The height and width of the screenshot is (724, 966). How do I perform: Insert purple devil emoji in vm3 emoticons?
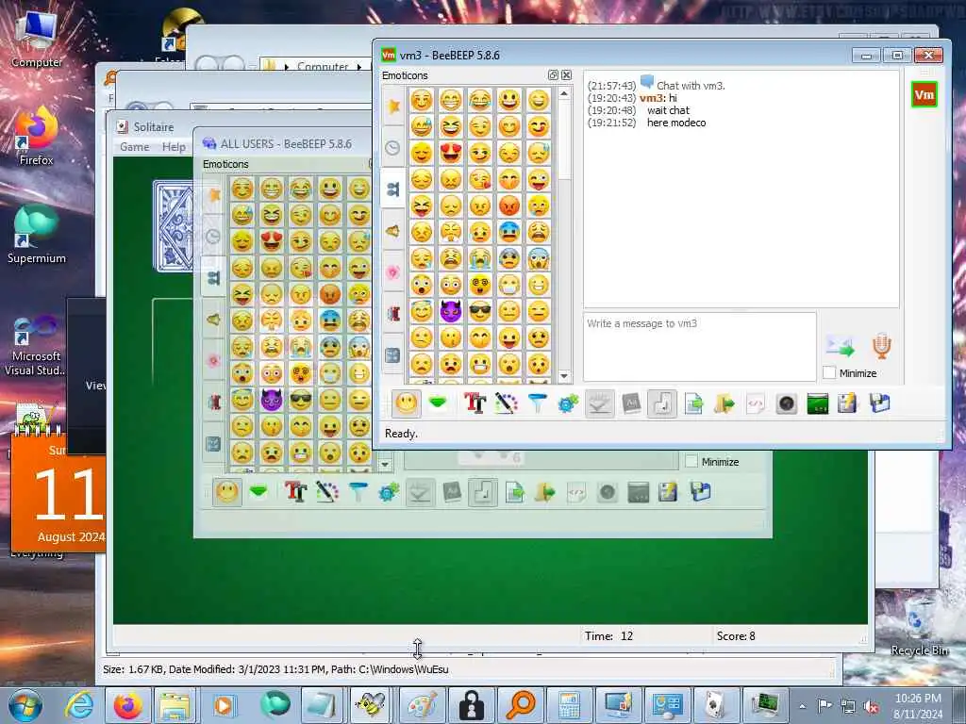click(451, 311)
